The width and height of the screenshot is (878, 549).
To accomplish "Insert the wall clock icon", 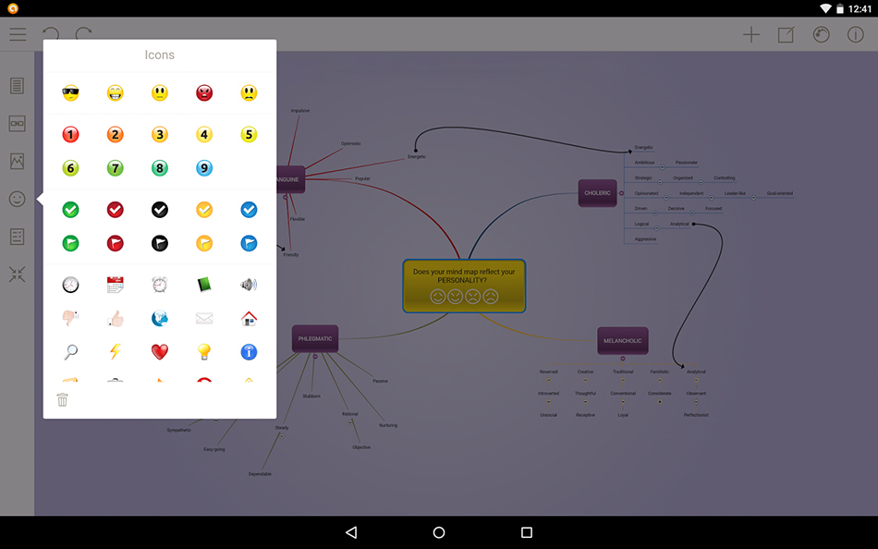I will (x=70, y=285).
